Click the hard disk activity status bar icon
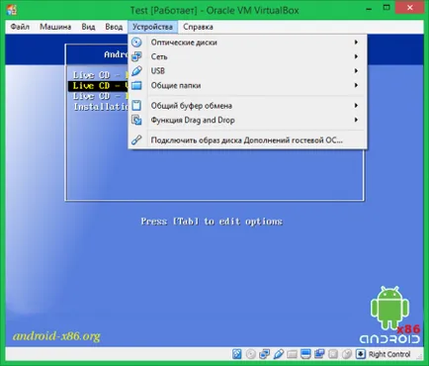Screen dimensions: 429x366 pos(237,354)
